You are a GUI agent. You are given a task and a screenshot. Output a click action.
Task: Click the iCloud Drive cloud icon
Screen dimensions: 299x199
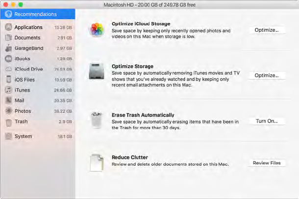pyautogui.click(x=8, y=69)
